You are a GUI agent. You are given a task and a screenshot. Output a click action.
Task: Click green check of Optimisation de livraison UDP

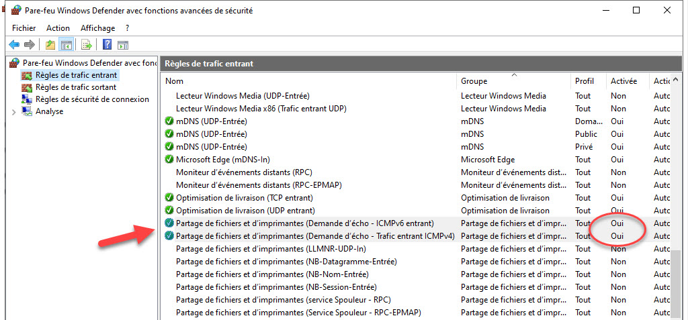(169, 211)
